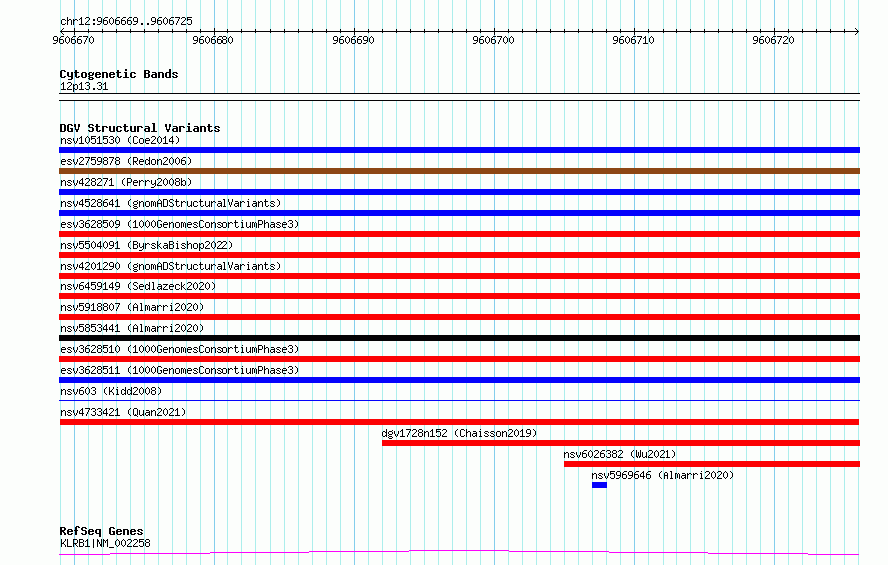
Task: Click the red bar under nsv4201290
Action: pos(459,276)
